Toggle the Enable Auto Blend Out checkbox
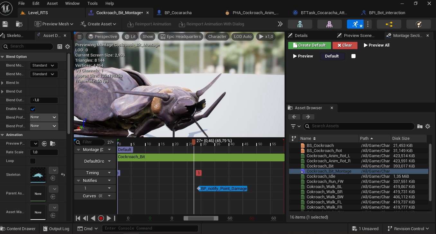 tap(33, 109)
